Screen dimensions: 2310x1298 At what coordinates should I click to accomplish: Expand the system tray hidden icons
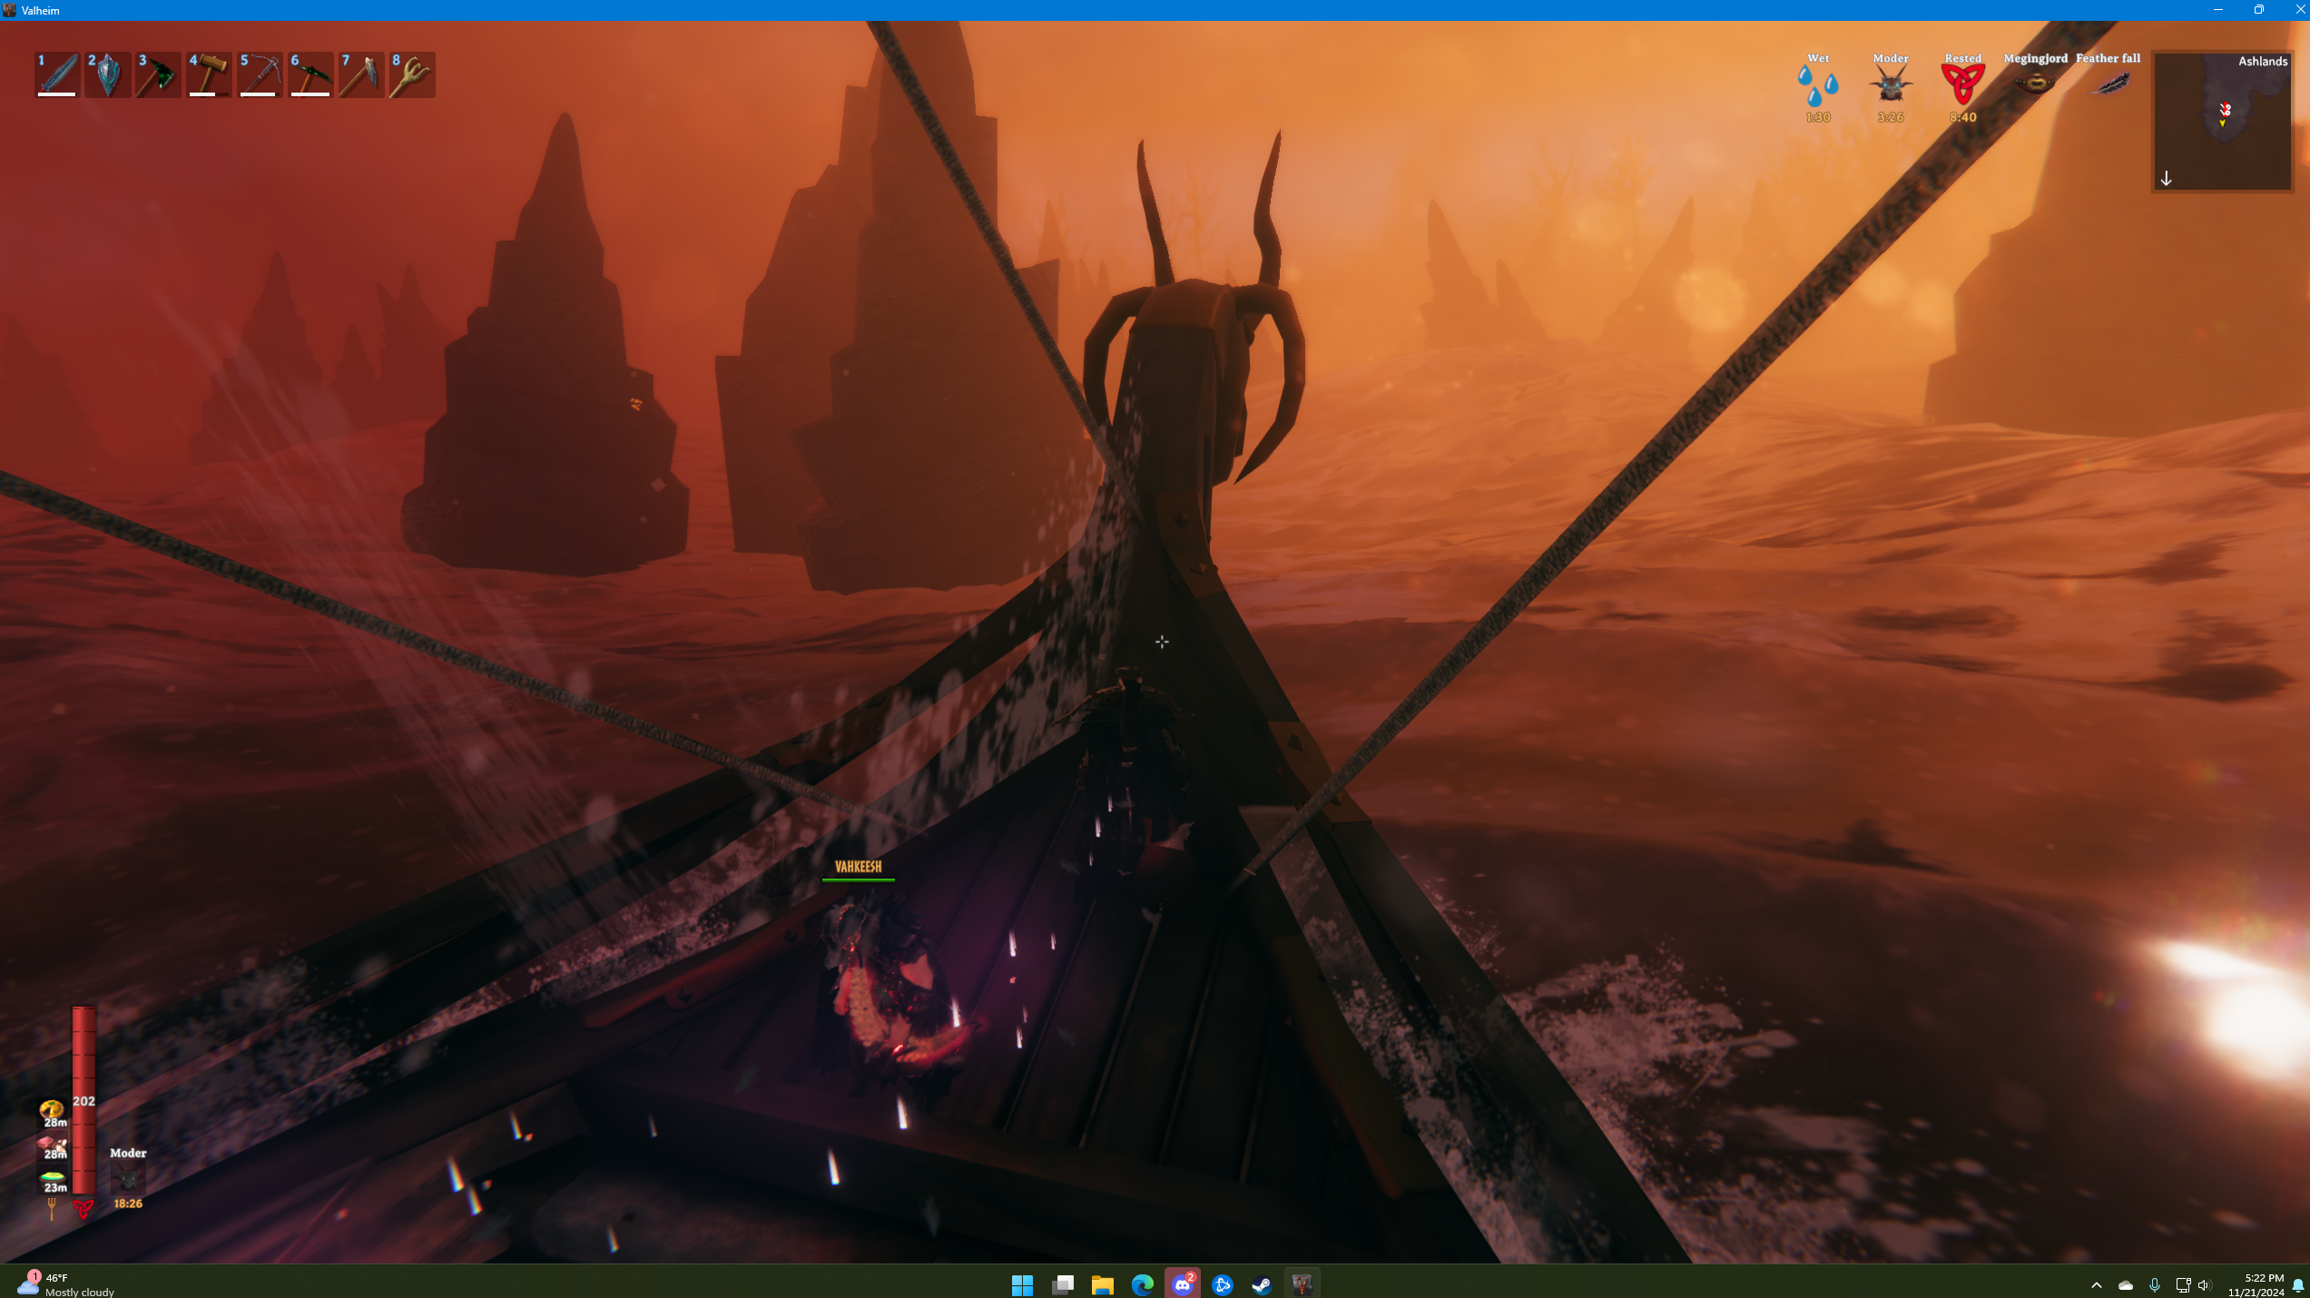2096,1284
